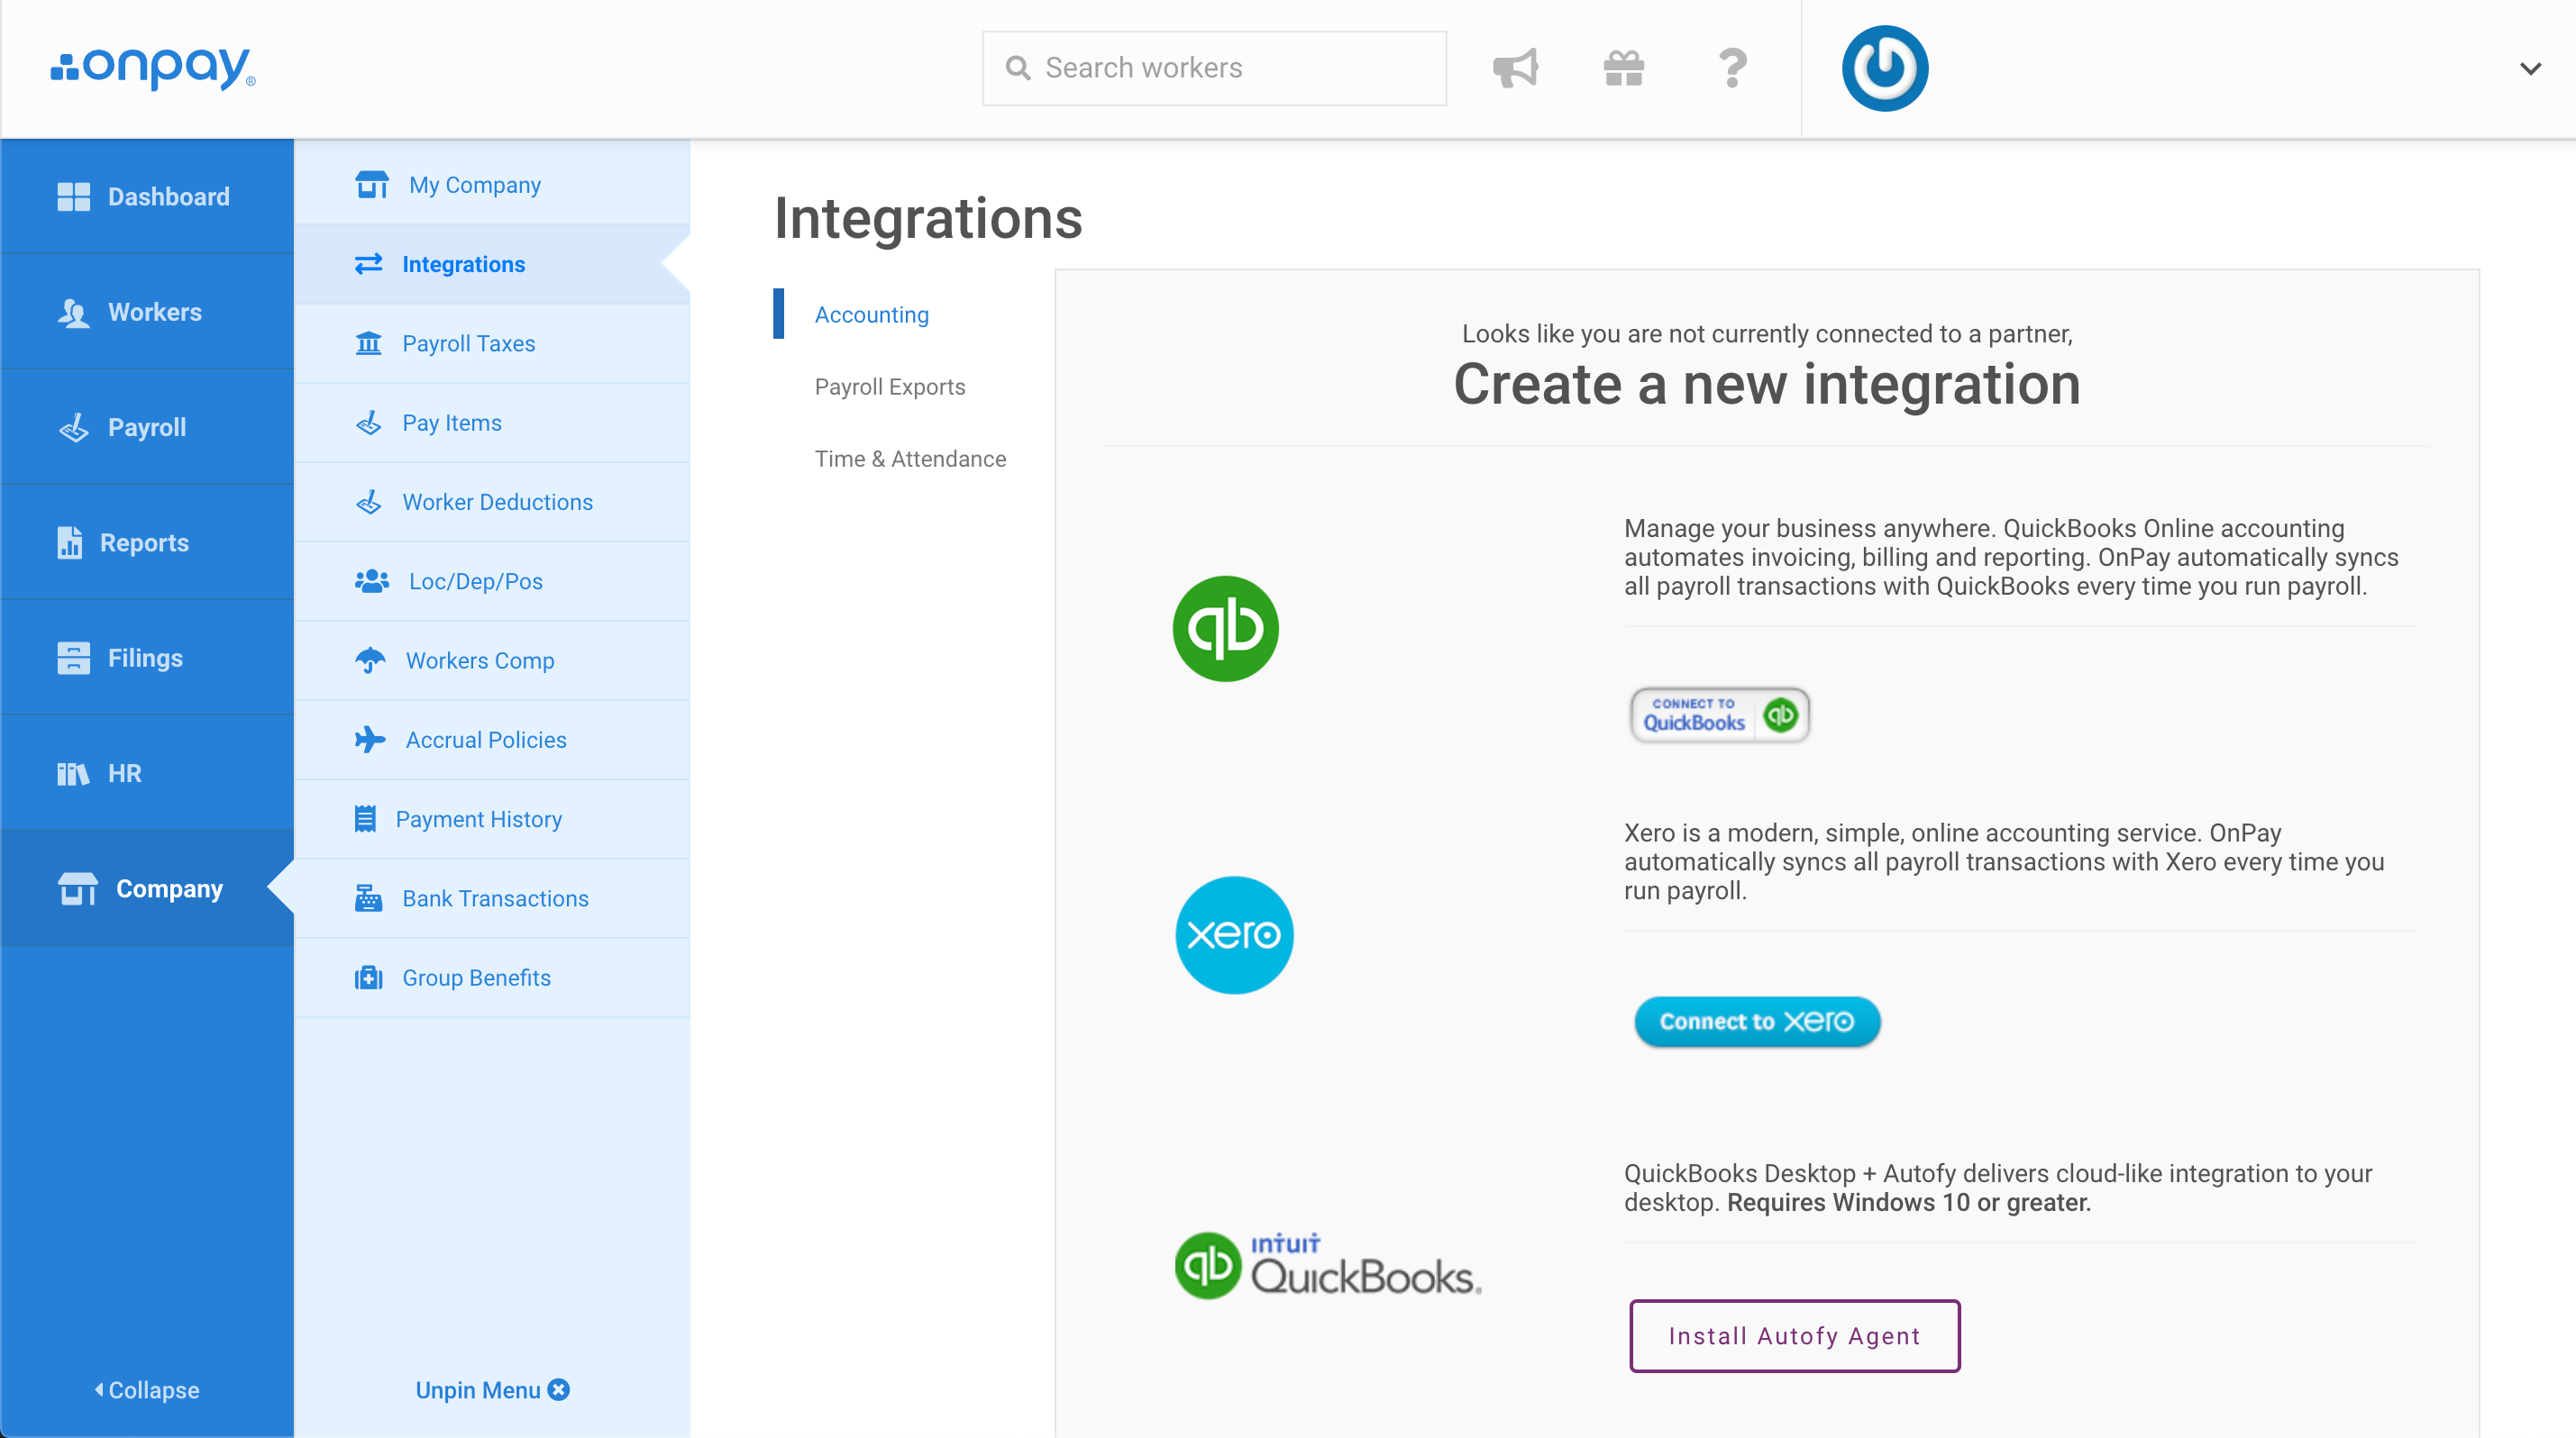Screen dimensions: 2576x1438
Task: Click the Reports document icon
Action: point(69,542)
